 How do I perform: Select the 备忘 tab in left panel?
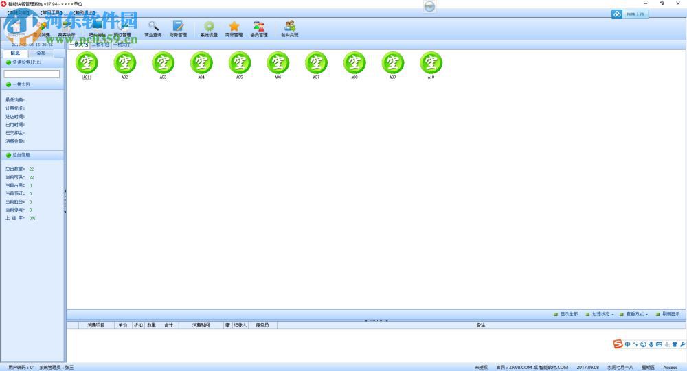[x=41, y=53]
